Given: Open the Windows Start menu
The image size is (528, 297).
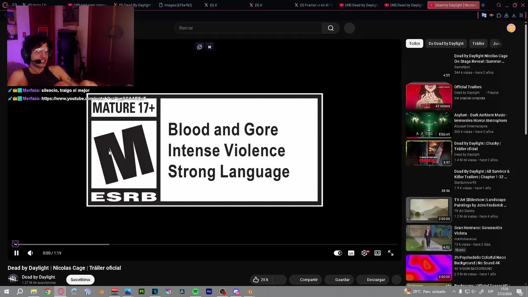Looking at the screenshot, I should [6, 292].
